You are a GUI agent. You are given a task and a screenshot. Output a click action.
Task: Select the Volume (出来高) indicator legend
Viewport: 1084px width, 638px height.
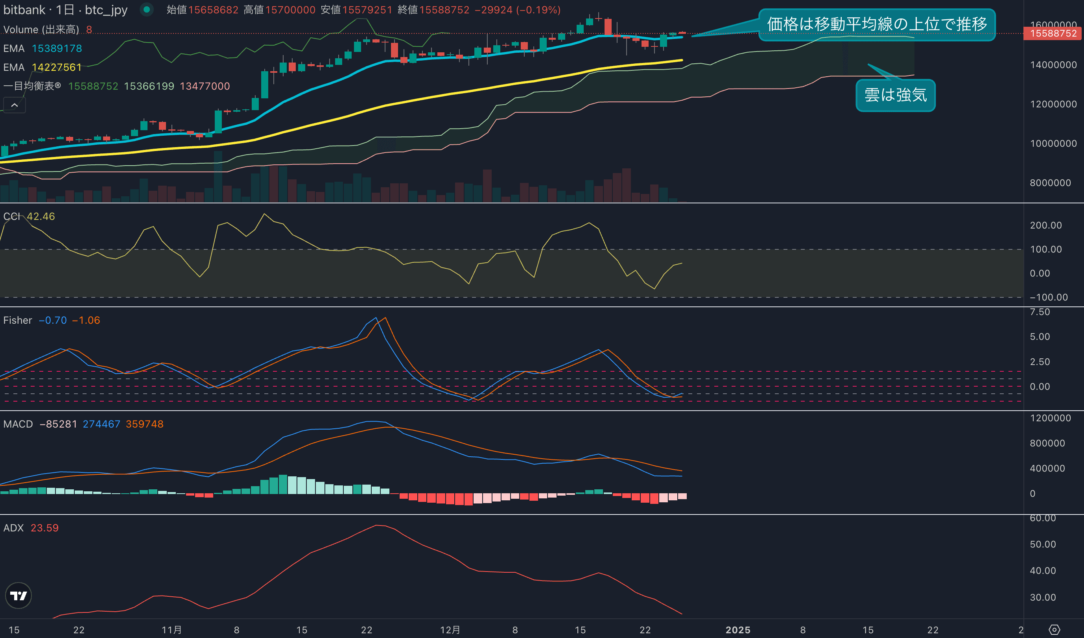pos(41,29)
